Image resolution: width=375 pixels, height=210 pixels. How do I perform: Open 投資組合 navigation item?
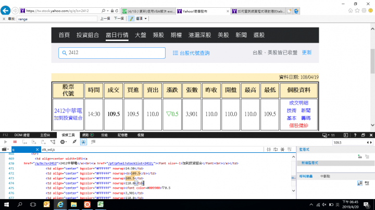(x=87, y=35)
